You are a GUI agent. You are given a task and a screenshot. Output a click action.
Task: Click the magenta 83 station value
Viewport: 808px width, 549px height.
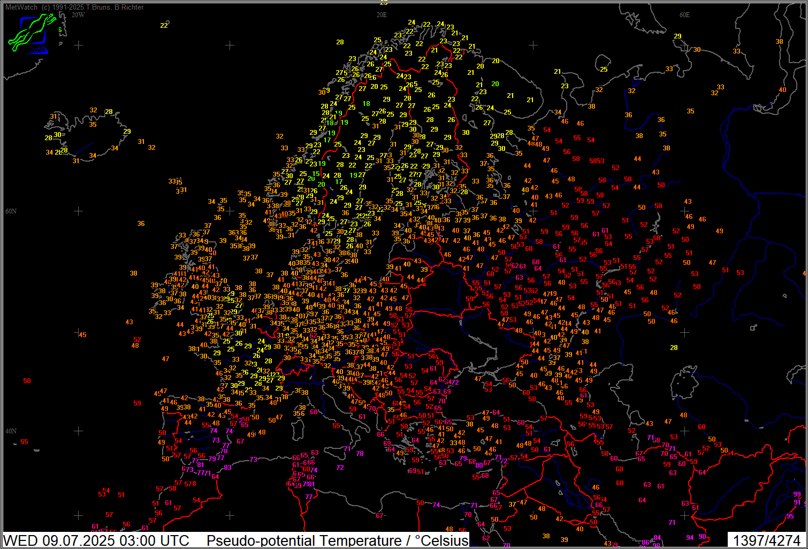[228, 468]
